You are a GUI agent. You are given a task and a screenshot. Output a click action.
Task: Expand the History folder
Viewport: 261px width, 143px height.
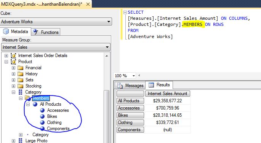[x=13, y=74]
